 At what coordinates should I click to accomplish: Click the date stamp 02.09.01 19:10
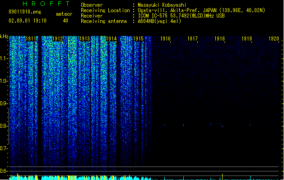[x=28, y=21]
